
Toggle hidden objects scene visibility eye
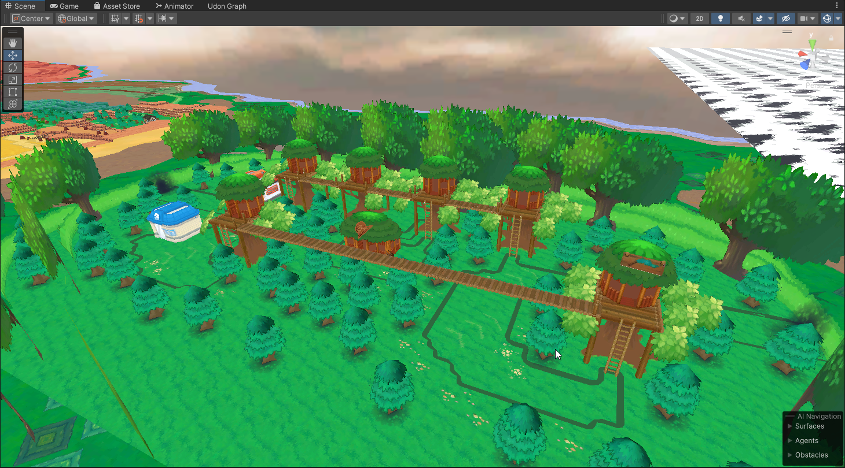tap(785, 18)
